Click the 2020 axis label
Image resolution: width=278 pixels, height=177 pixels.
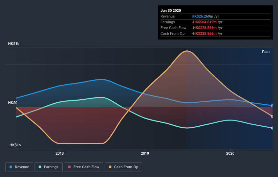pos(230,153)
